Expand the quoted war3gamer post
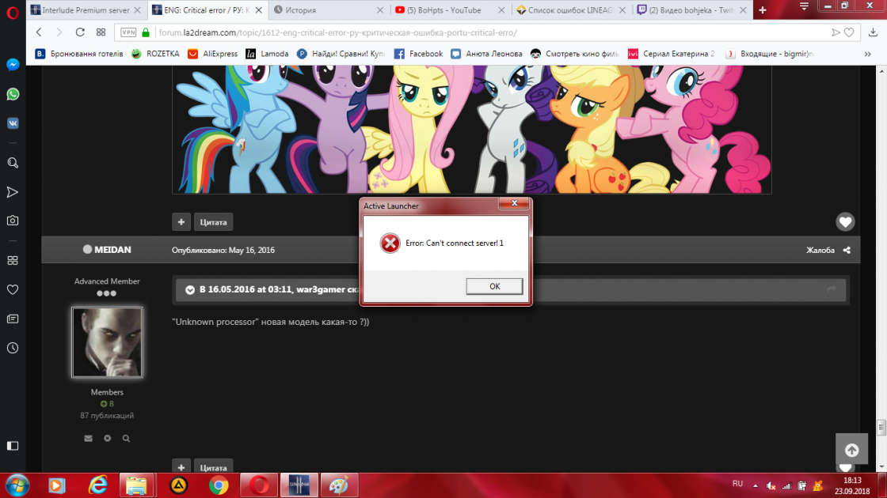887x498 pixels. tap(190, 290)
